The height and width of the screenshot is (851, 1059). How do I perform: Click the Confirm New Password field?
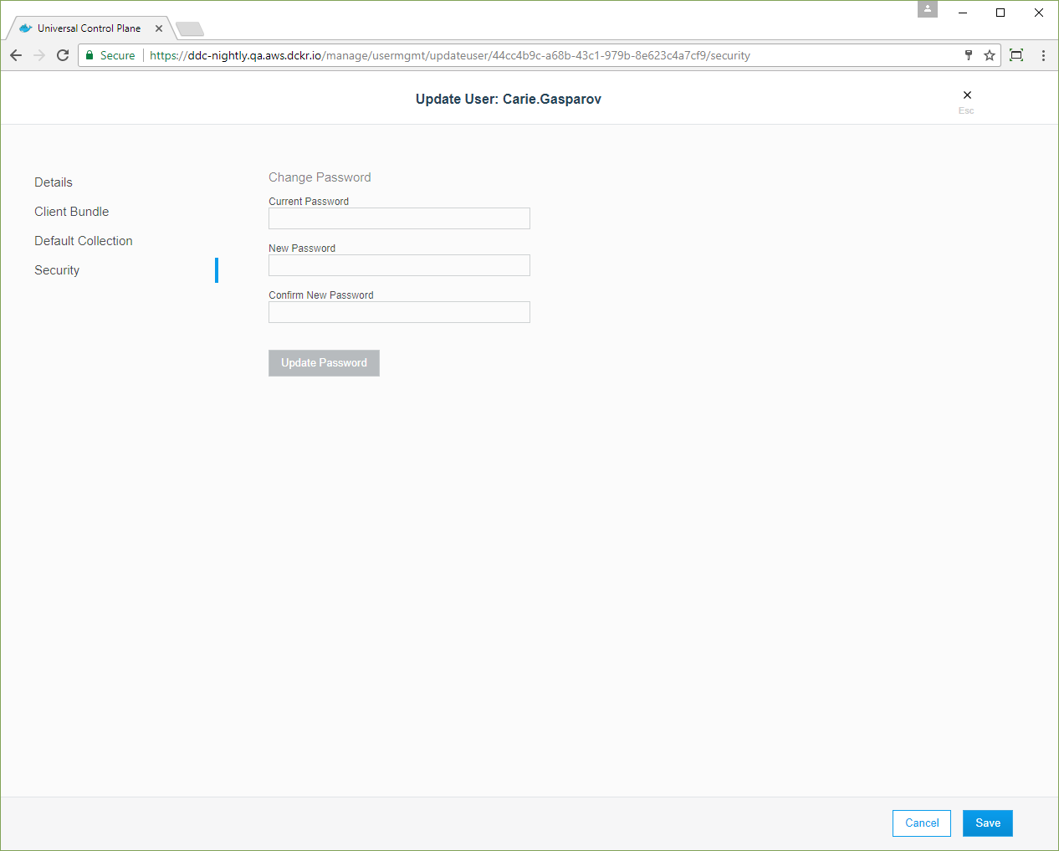(x=399, y=312)
